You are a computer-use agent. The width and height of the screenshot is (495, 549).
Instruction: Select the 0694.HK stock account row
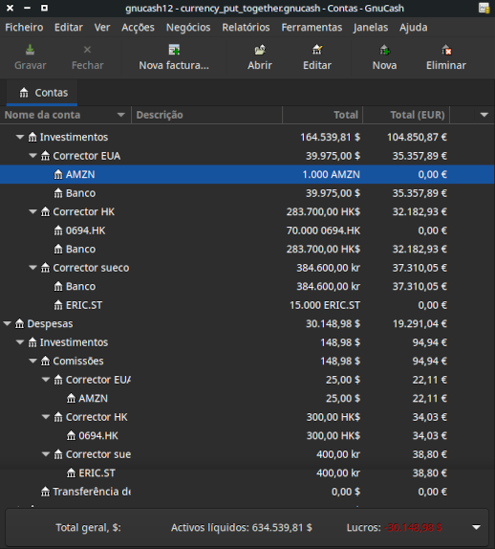247,231
